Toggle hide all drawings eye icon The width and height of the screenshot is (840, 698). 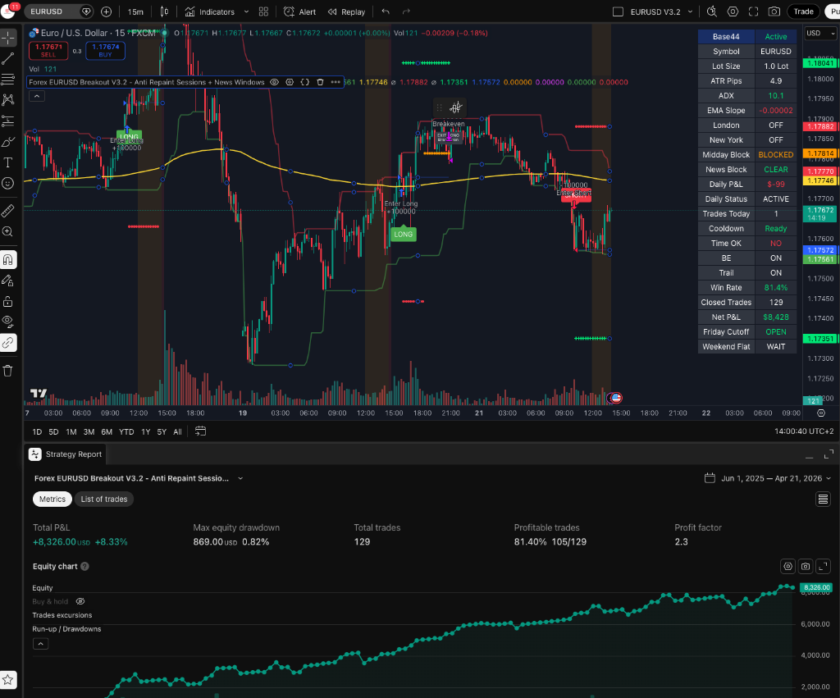[x=8, y=322]
